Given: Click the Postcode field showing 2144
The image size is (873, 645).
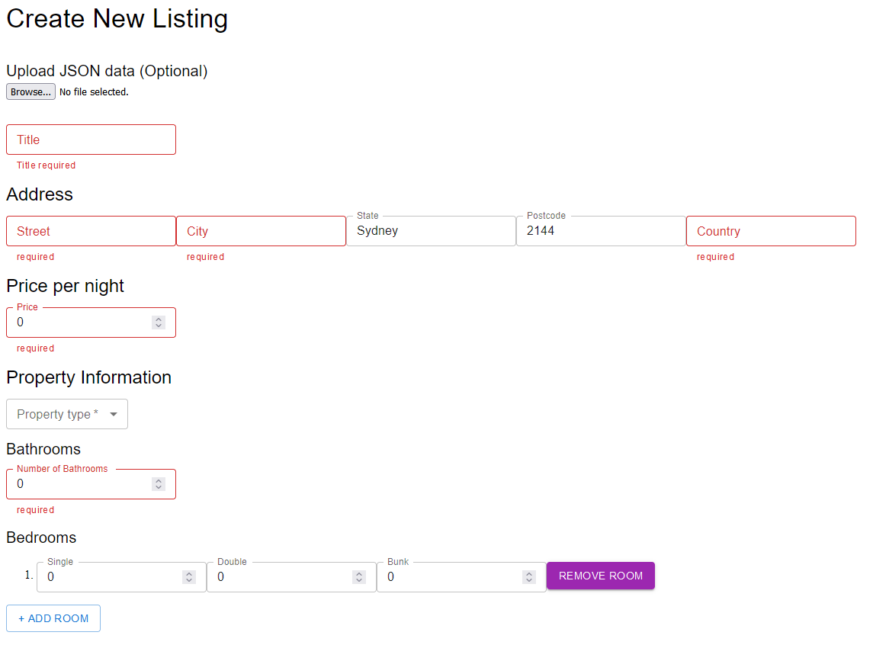Looking at the screenshot, I should click(x=601, y=231).
